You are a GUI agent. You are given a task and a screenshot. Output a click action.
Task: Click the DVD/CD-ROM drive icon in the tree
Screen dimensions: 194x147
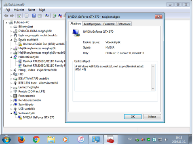coord(15,31)
